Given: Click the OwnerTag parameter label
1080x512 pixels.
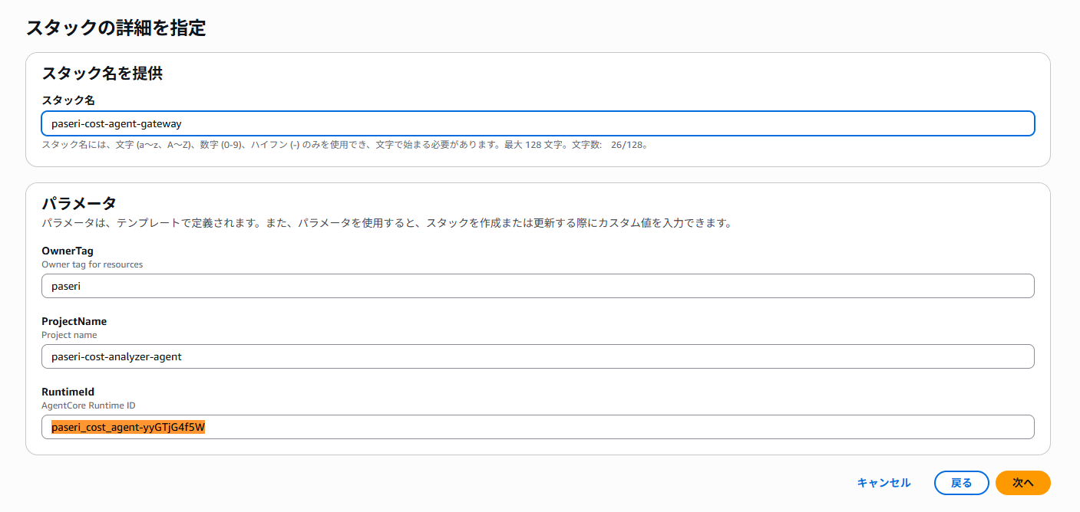Looking at the screenshot, I should point(67,251).
